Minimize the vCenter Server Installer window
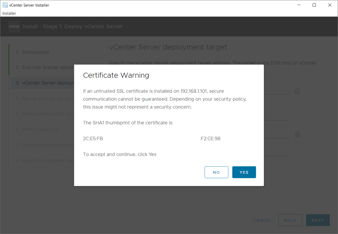This screenshot has width=338, height=234. click(x=299, y=5)
